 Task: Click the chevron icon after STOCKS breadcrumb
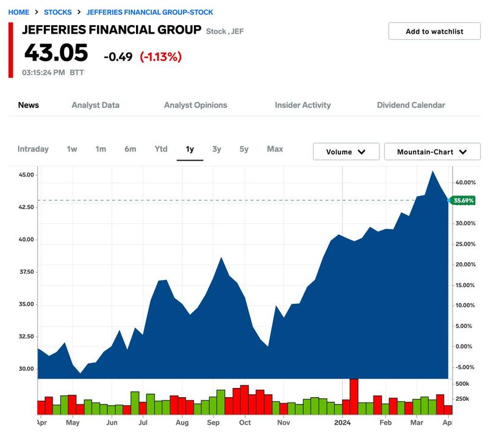(x=79, y=12)
